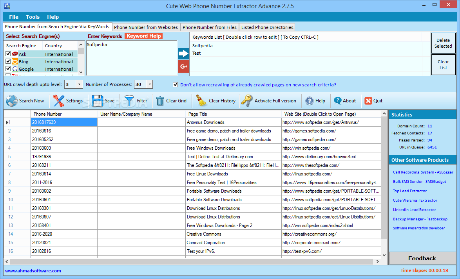Select the Test row in the keywords list
This screenshot has width=460, height=279.
(x=306, y=53)
